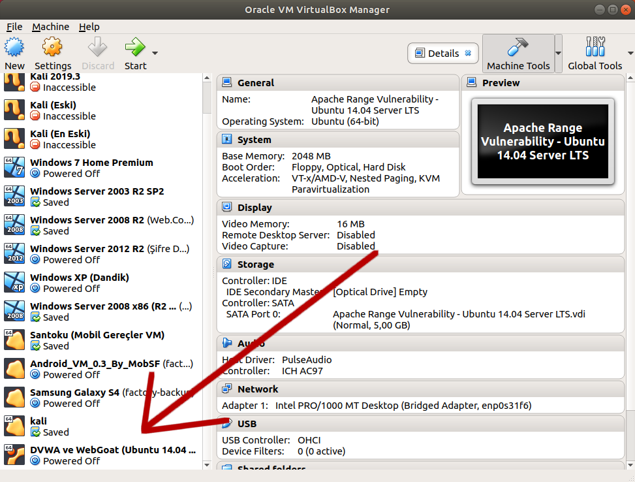The image size is (635, 482).
Task: Select the Windows 7 Home Premium name
Action: (x=91, y=163)
